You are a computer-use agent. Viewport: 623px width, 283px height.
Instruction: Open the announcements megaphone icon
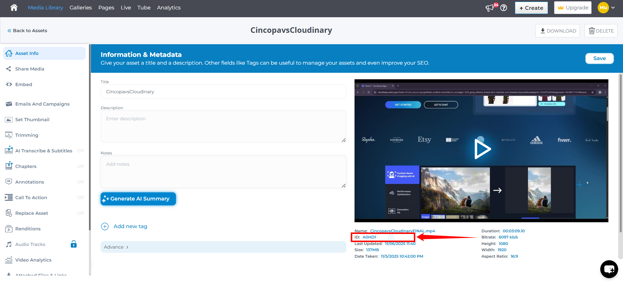tap(490, 8)
